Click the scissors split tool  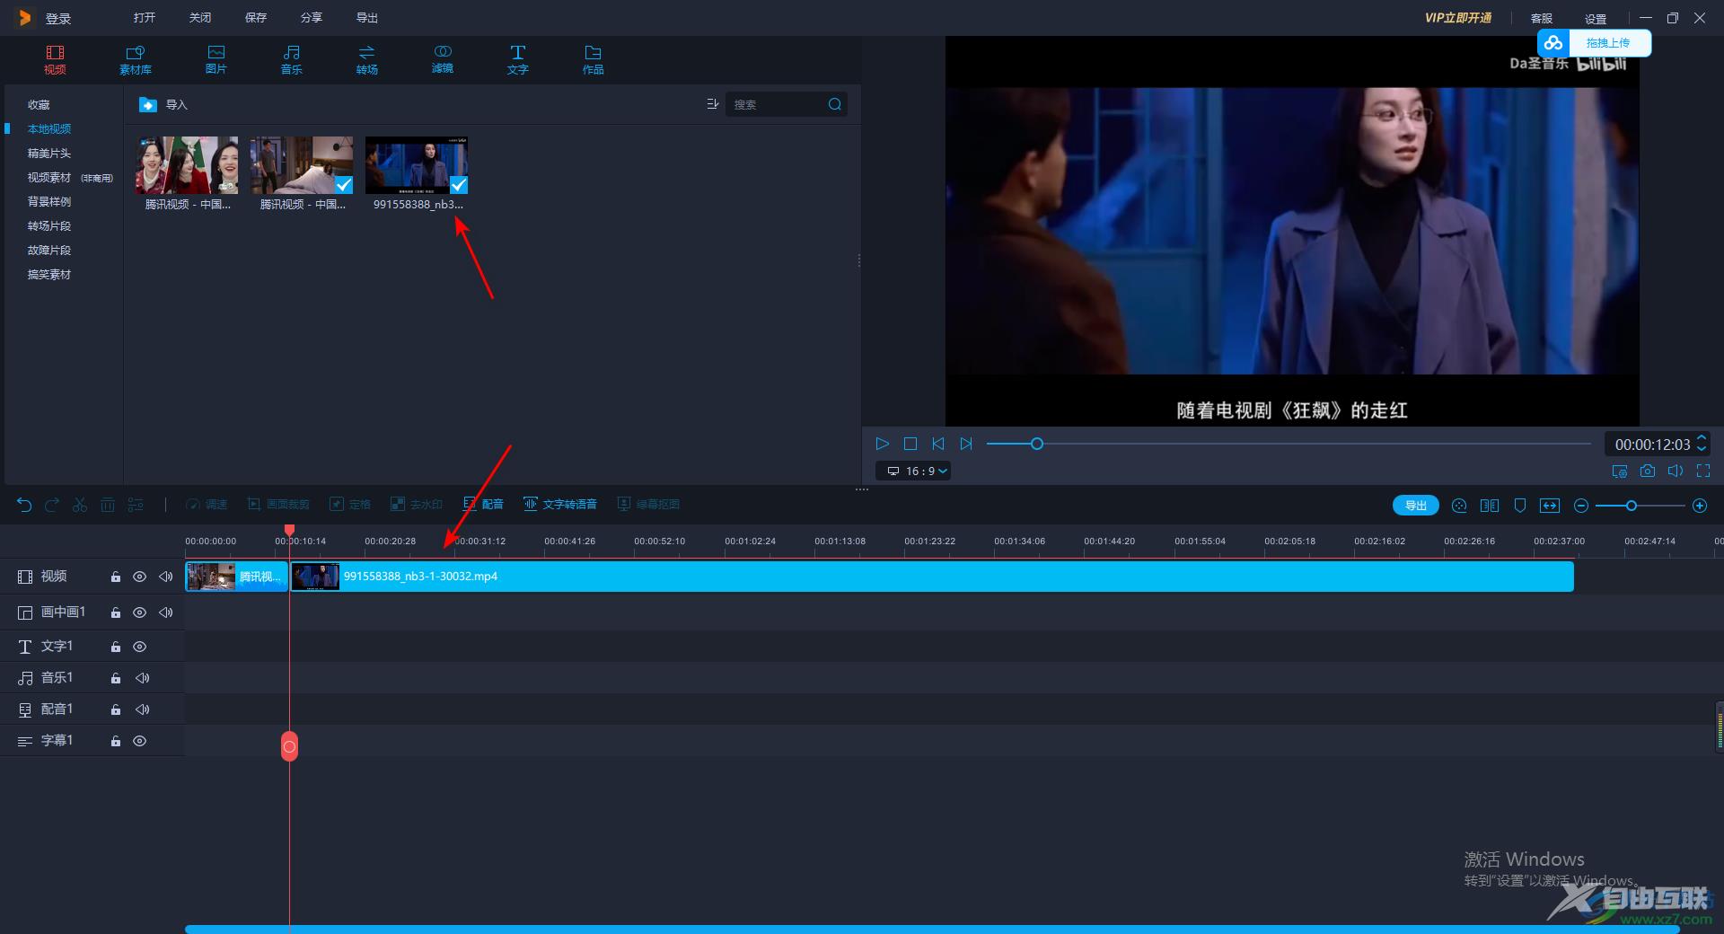pos(80,505)
